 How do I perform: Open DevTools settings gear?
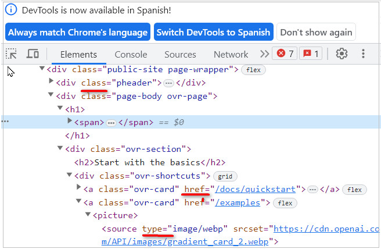click(342, 54)
